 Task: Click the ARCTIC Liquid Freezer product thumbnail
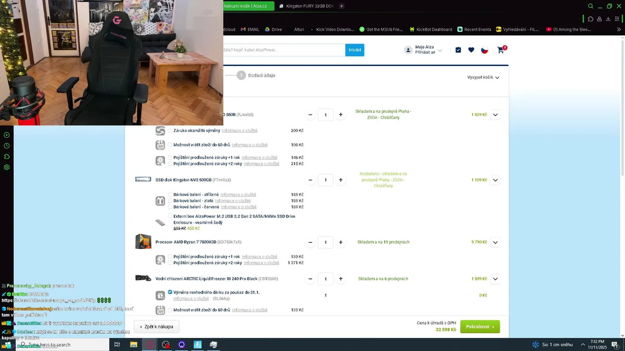pos(143,278)
